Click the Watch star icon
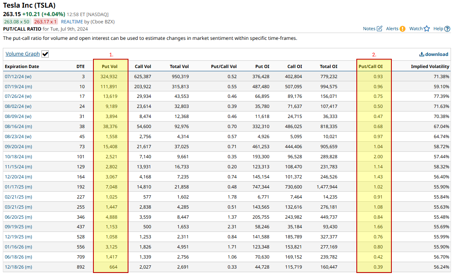The width and height of the screenshot is (453, 275). (x=427, y=29)
